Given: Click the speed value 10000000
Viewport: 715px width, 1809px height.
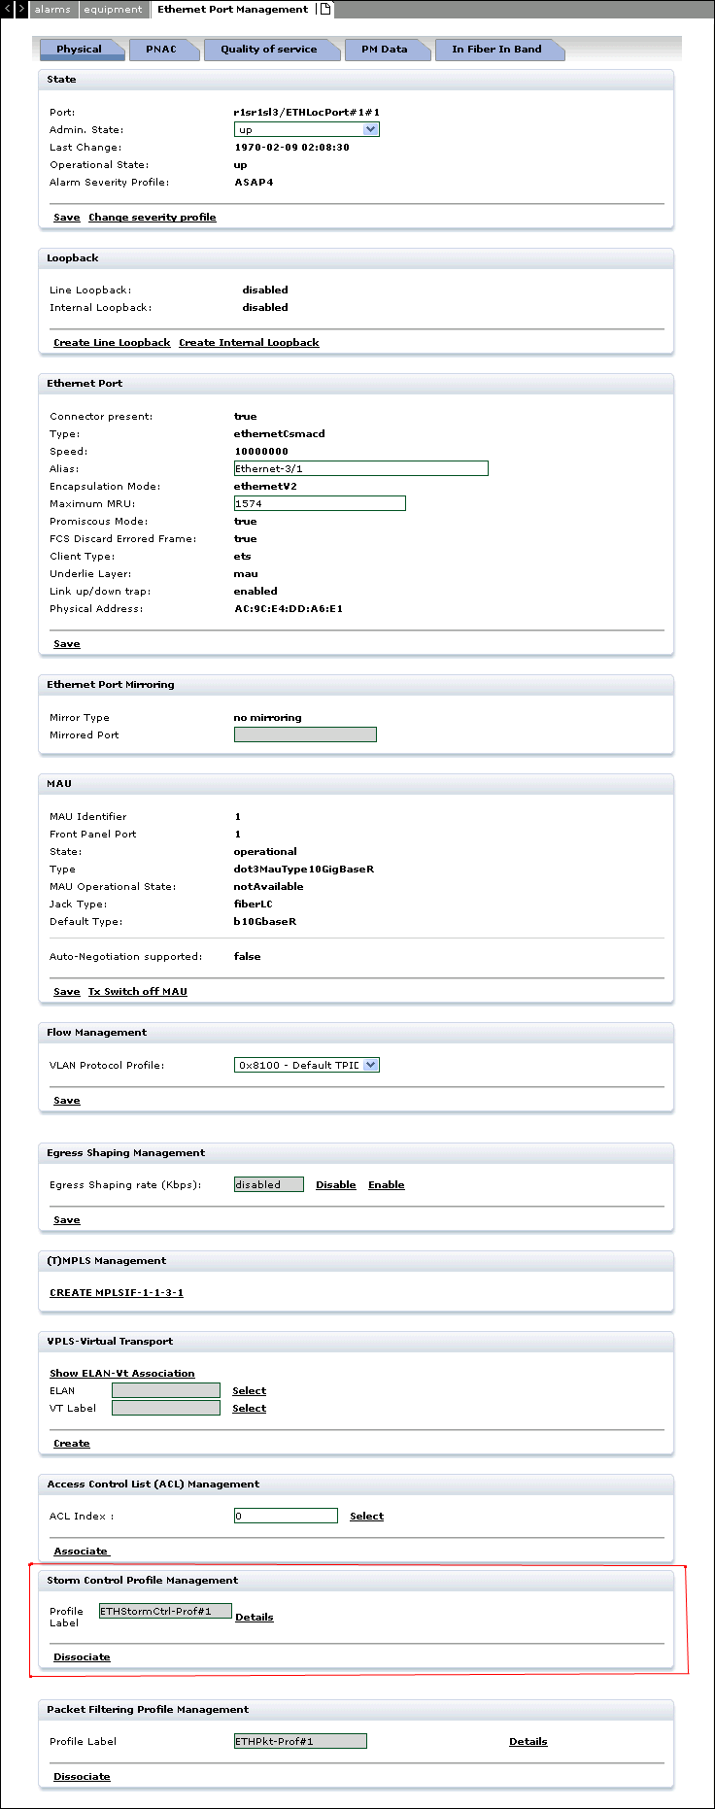Looking at the screenshot, I should (261, 452).
